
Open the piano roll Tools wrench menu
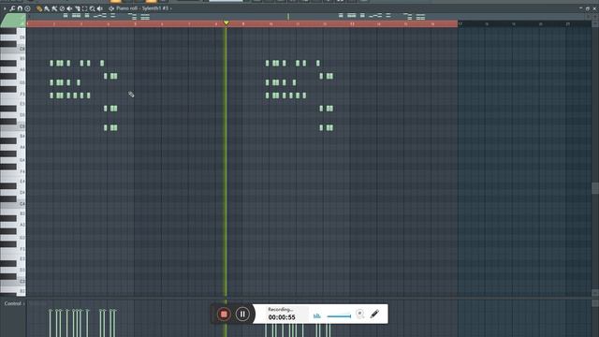click(12, 8)
